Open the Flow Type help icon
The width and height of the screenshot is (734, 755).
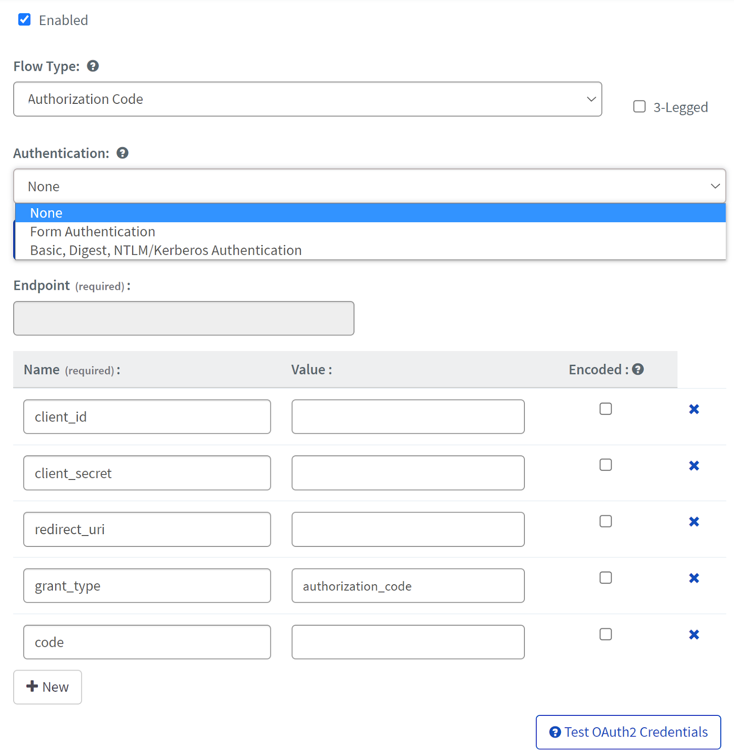click(93, 66)
